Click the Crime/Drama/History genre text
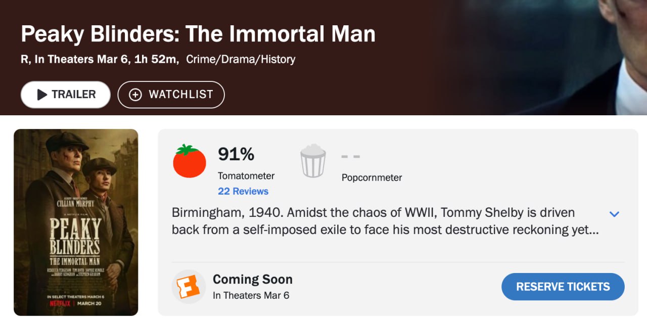The height and width of the screenshot is (318, 647). tap(241, 59)
